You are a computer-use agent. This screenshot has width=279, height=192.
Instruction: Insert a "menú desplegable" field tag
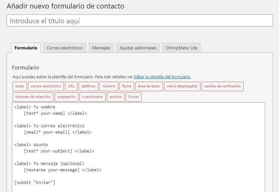tap(182, 86)
